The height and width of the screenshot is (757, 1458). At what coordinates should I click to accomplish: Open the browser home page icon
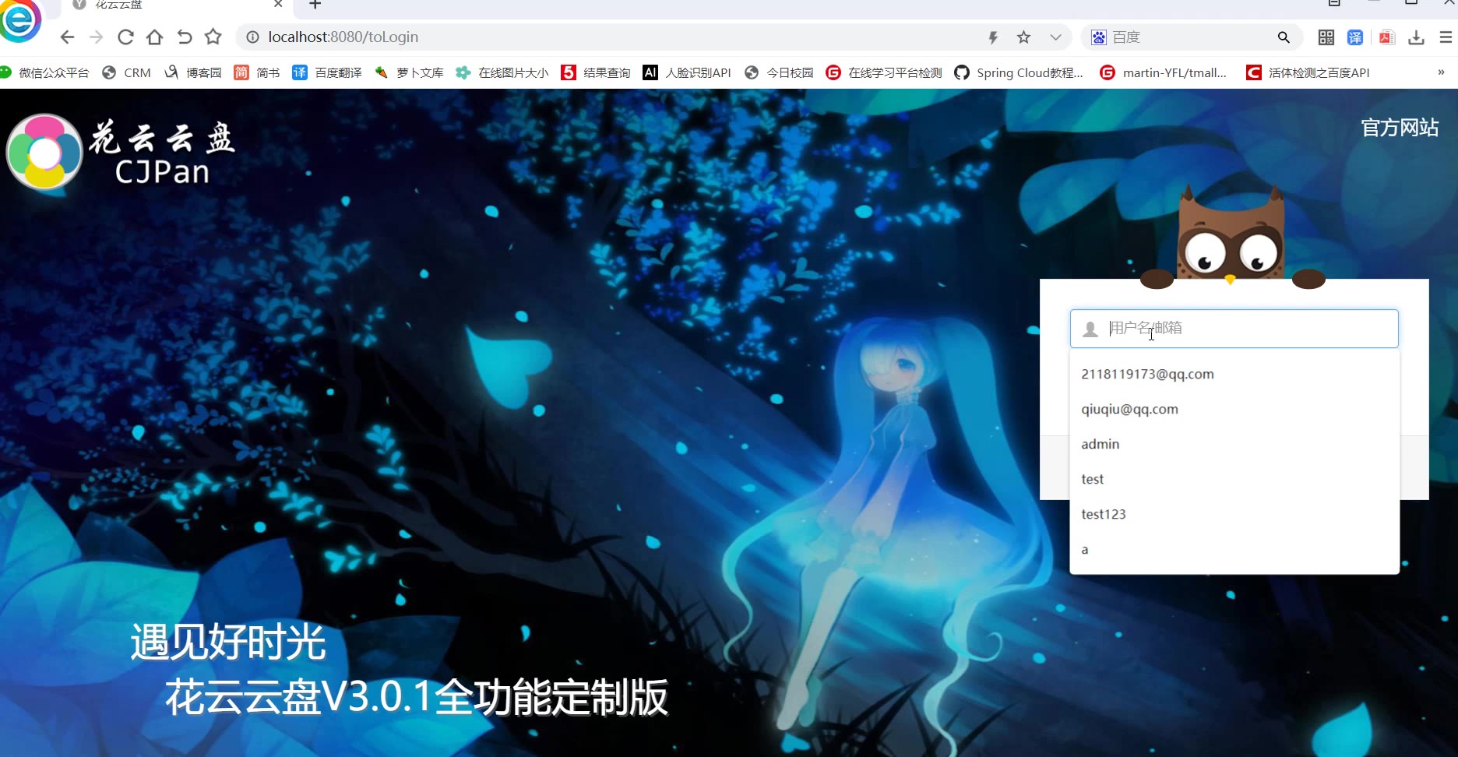point(154,37)
